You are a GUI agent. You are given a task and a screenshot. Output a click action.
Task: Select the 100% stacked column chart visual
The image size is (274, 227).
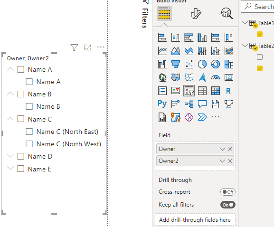coord(229,38)
